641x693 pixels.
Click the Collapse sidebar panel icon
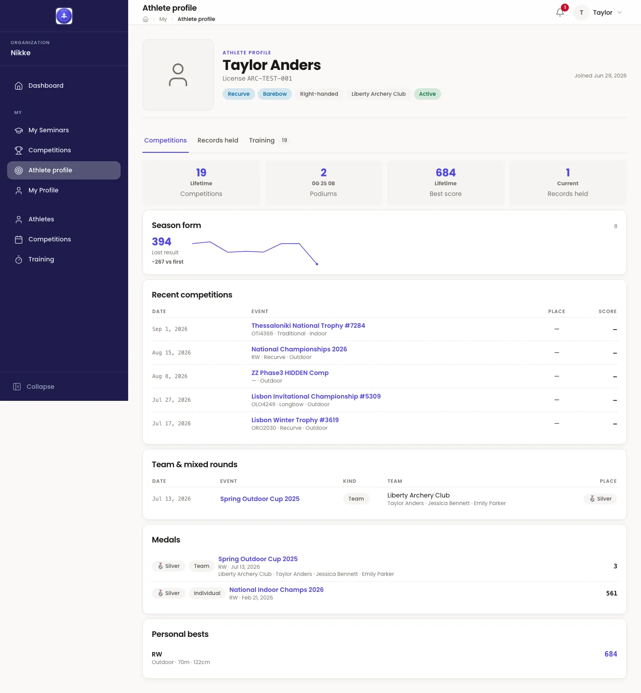(x=17, y=387)
